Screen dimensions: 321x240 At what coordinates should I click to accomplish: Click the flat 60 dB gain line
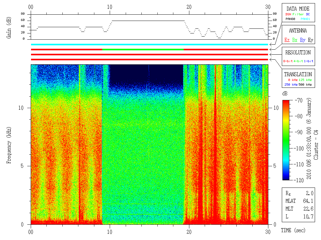coord(148,21)
